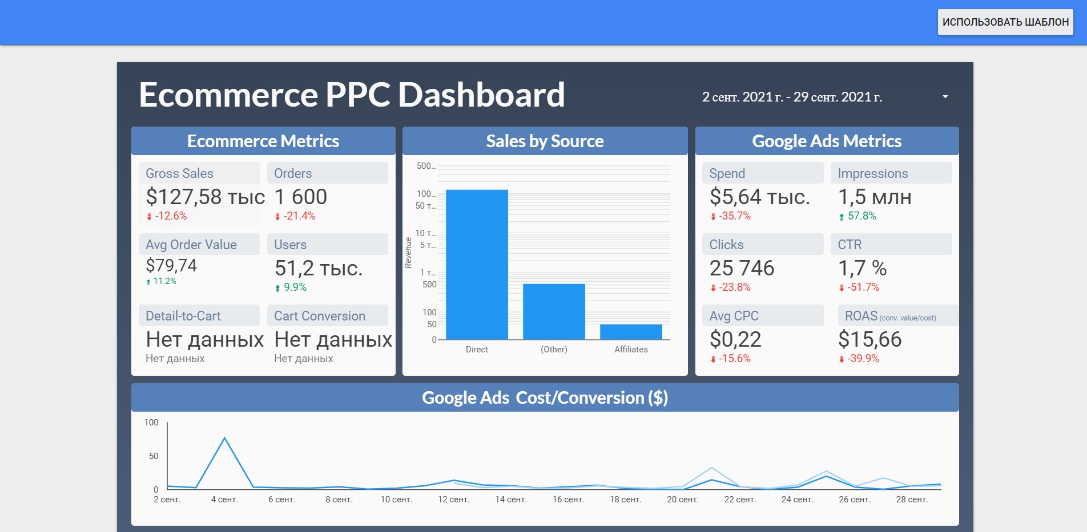Click the 12 сент. x-axis label
This screenshot has height=532, width=1087.
pyautogui.click(x=453, y=499)
